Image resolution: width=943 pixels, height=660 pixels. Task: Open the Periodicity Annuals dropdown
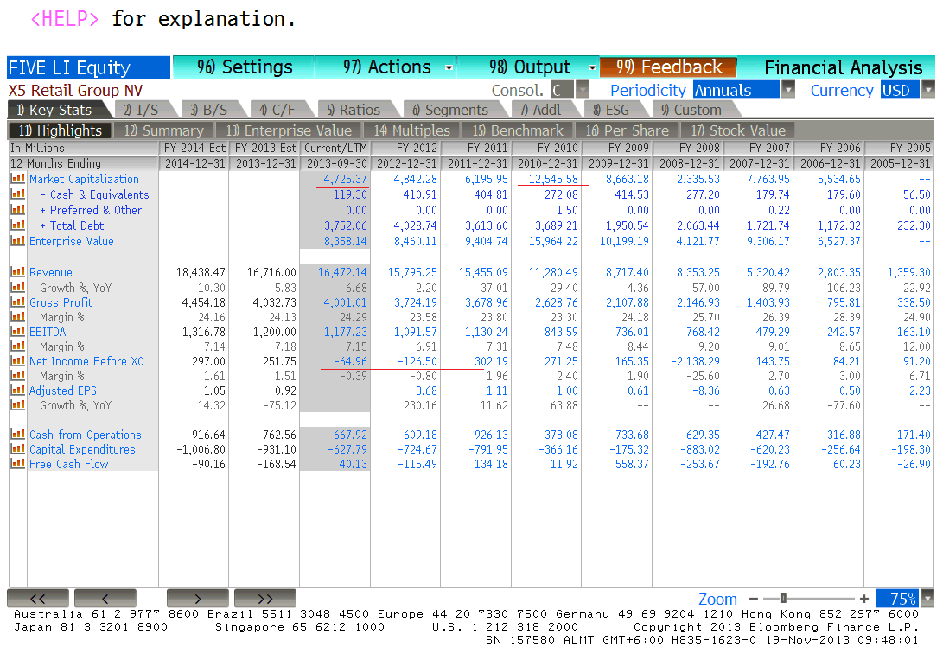click(787, 90)
